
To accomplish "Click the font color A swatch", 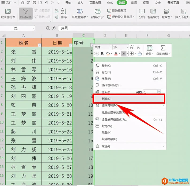I will click(x=116, y=54).
